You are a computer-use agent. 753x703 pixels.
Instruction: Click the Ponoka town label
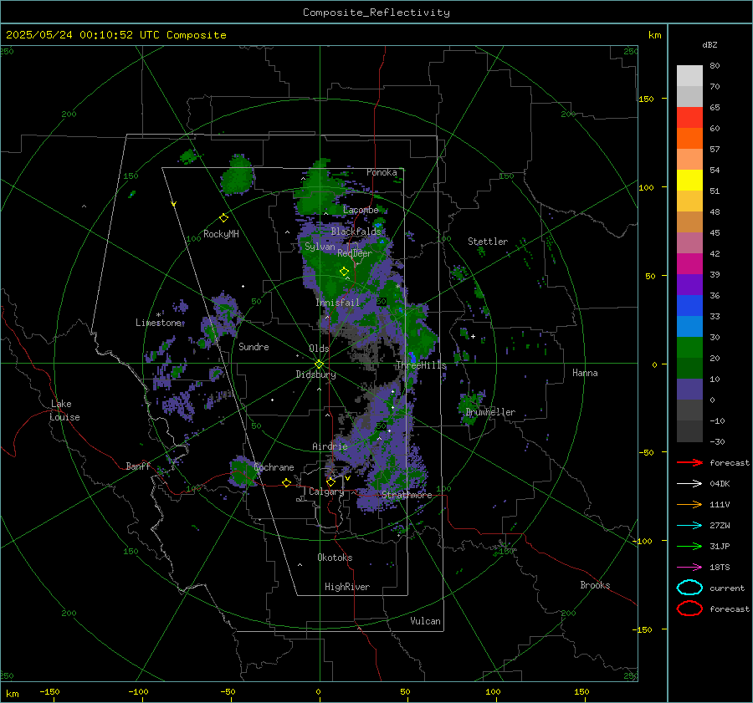pyautogui.click(x=382, y=172)
